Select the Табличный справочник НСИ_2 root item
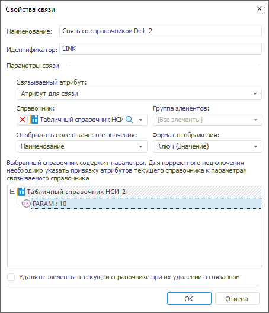The height and width of the screenshot is (313, 269). [x=76, y=192]
